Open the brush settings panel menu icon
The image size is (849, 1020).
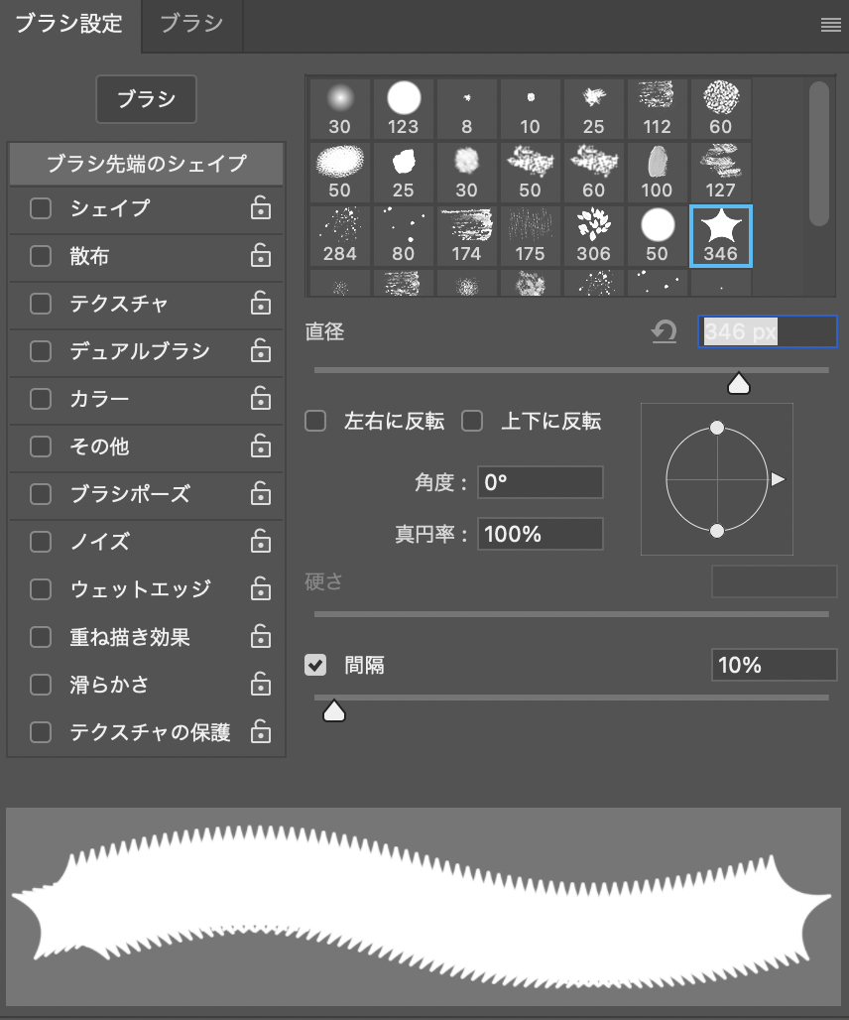point(830,26)
